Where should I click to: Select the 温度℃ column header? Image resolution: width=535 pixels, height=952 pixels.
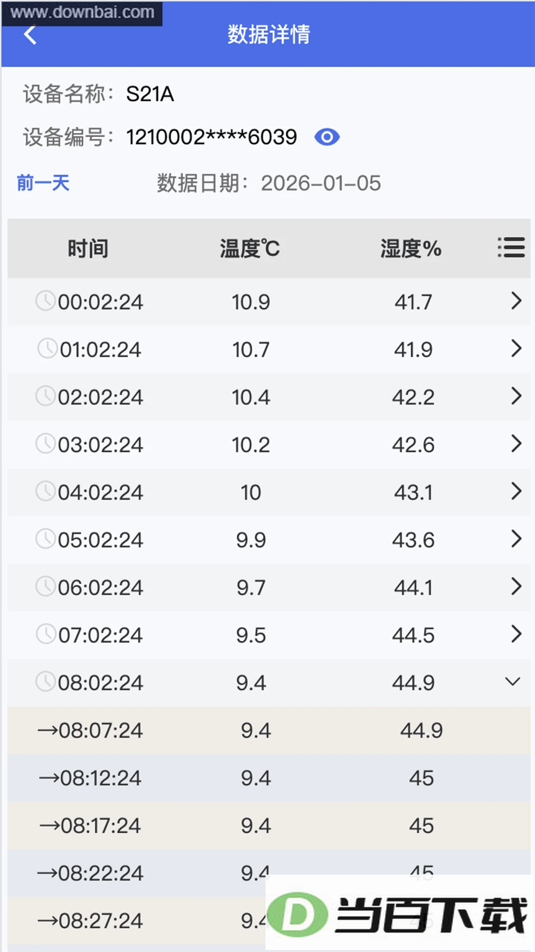pos(250,248)
